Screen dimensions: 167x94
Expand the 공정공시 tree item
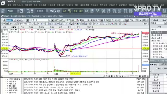pos(8,81)
